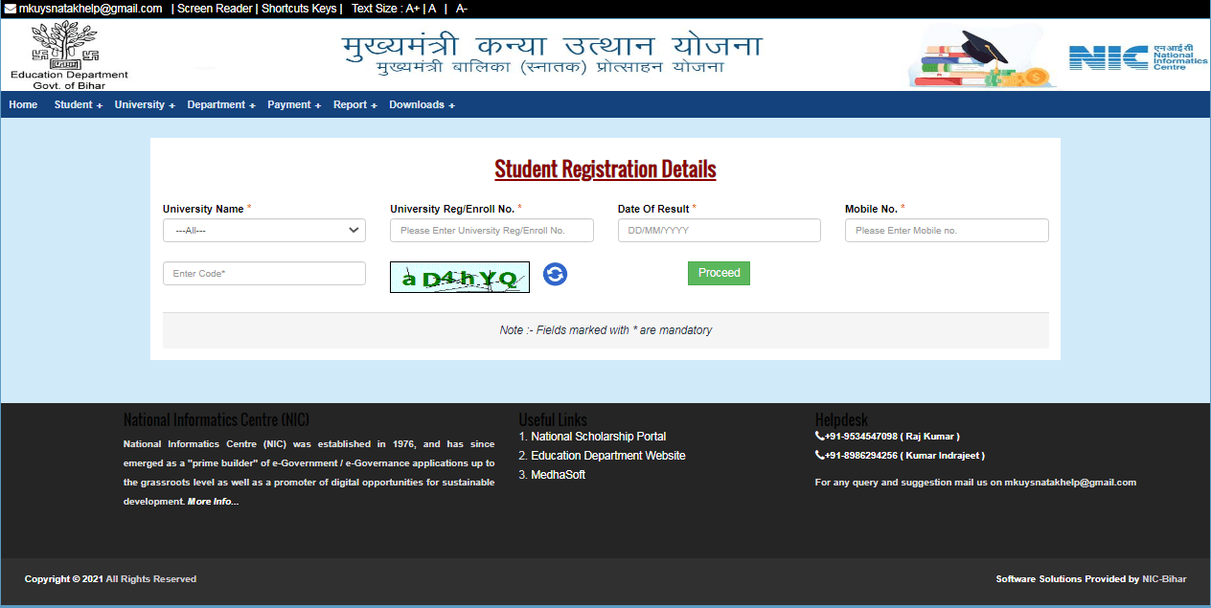Image resolution: width=1211 pixels, height=608 pixels.
Task: Click the Enter Code captcha input box
Action: [x=263, y=273]
